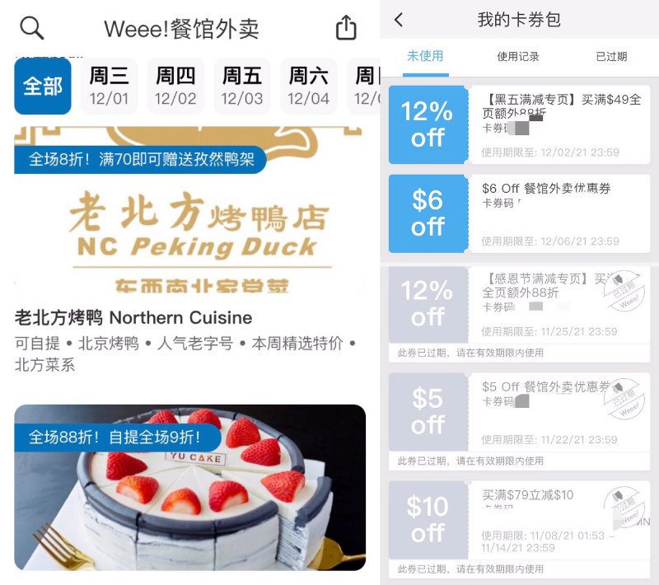Tap the 全场8折 promotion banner label

[x=140, y=159]
